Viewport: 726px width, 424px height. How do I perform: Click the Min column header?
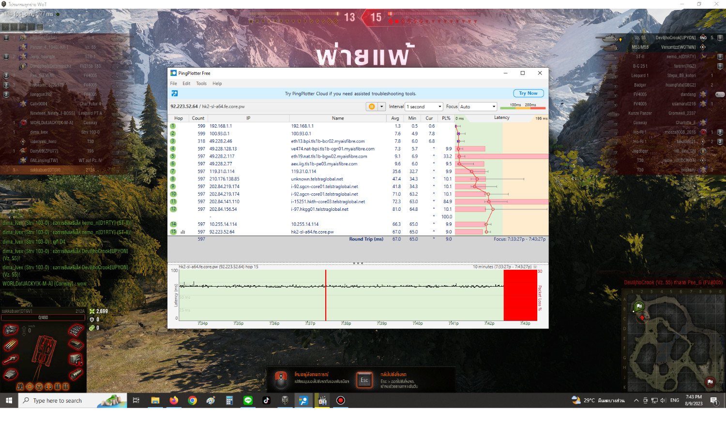tap(412, 118)
